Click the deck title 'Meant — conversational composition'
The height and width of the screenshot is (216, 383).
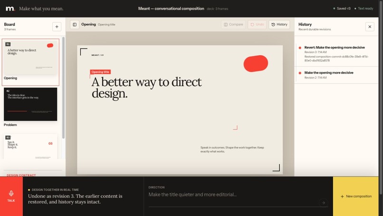click(171, 9)
